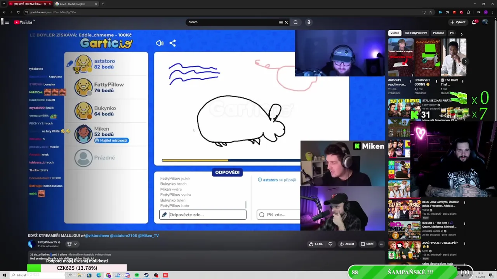
Task: Mute the YouTube tab speaker icon
Action: [45, 4]
